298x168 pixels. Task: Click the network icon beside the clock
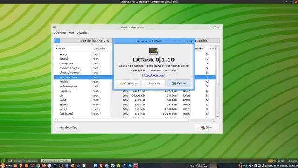(x=283, y=161)
